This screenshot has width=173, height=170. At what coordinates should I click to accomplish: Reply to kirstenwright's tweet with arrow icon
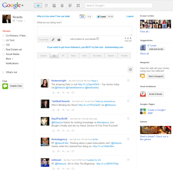[x=63, y=92]
